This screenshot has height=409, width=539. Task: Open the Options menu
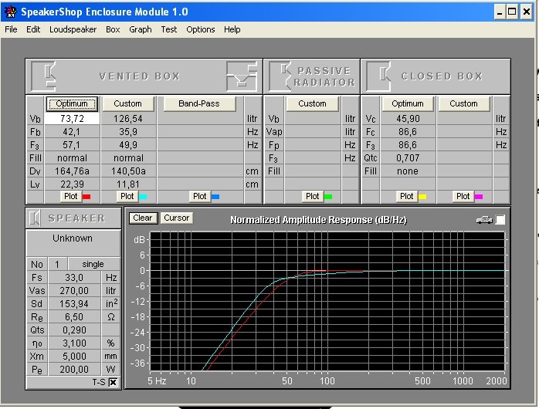click(x=201, y=29)
